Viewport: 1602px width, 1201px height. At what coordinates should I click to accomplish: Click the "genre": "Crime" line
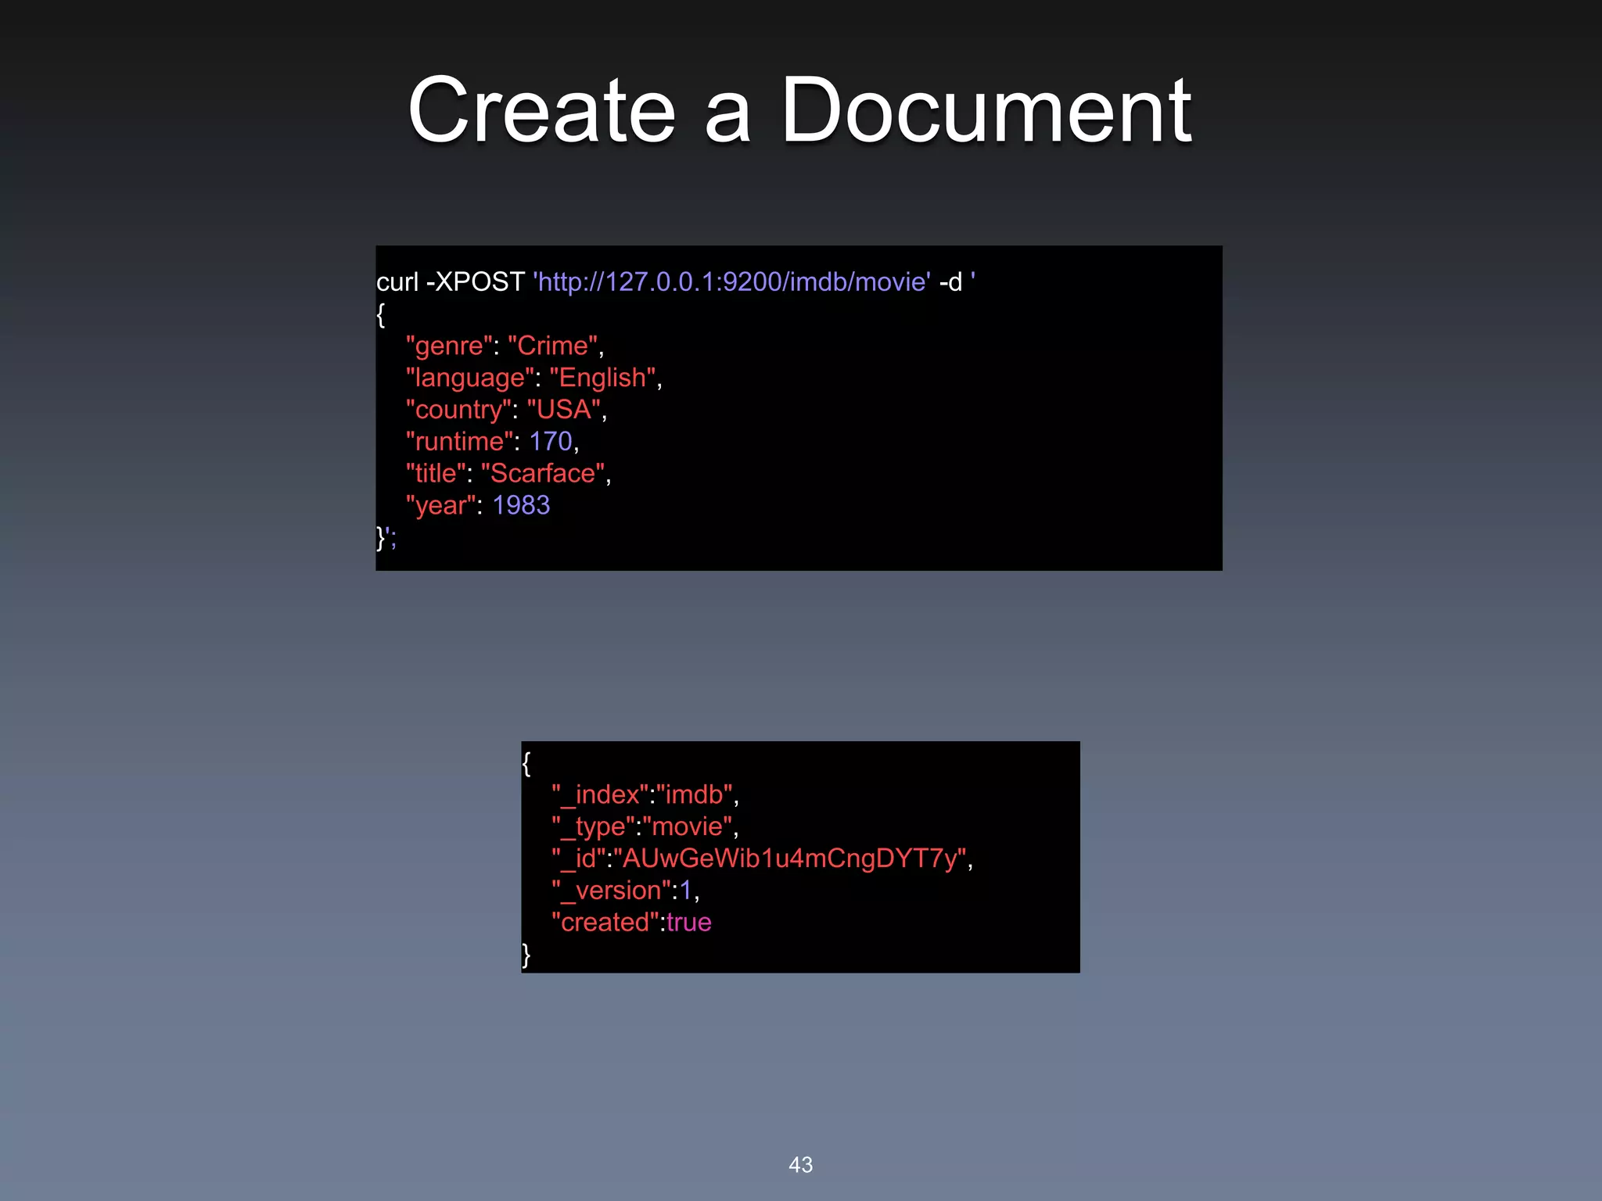tap(505, 346)
